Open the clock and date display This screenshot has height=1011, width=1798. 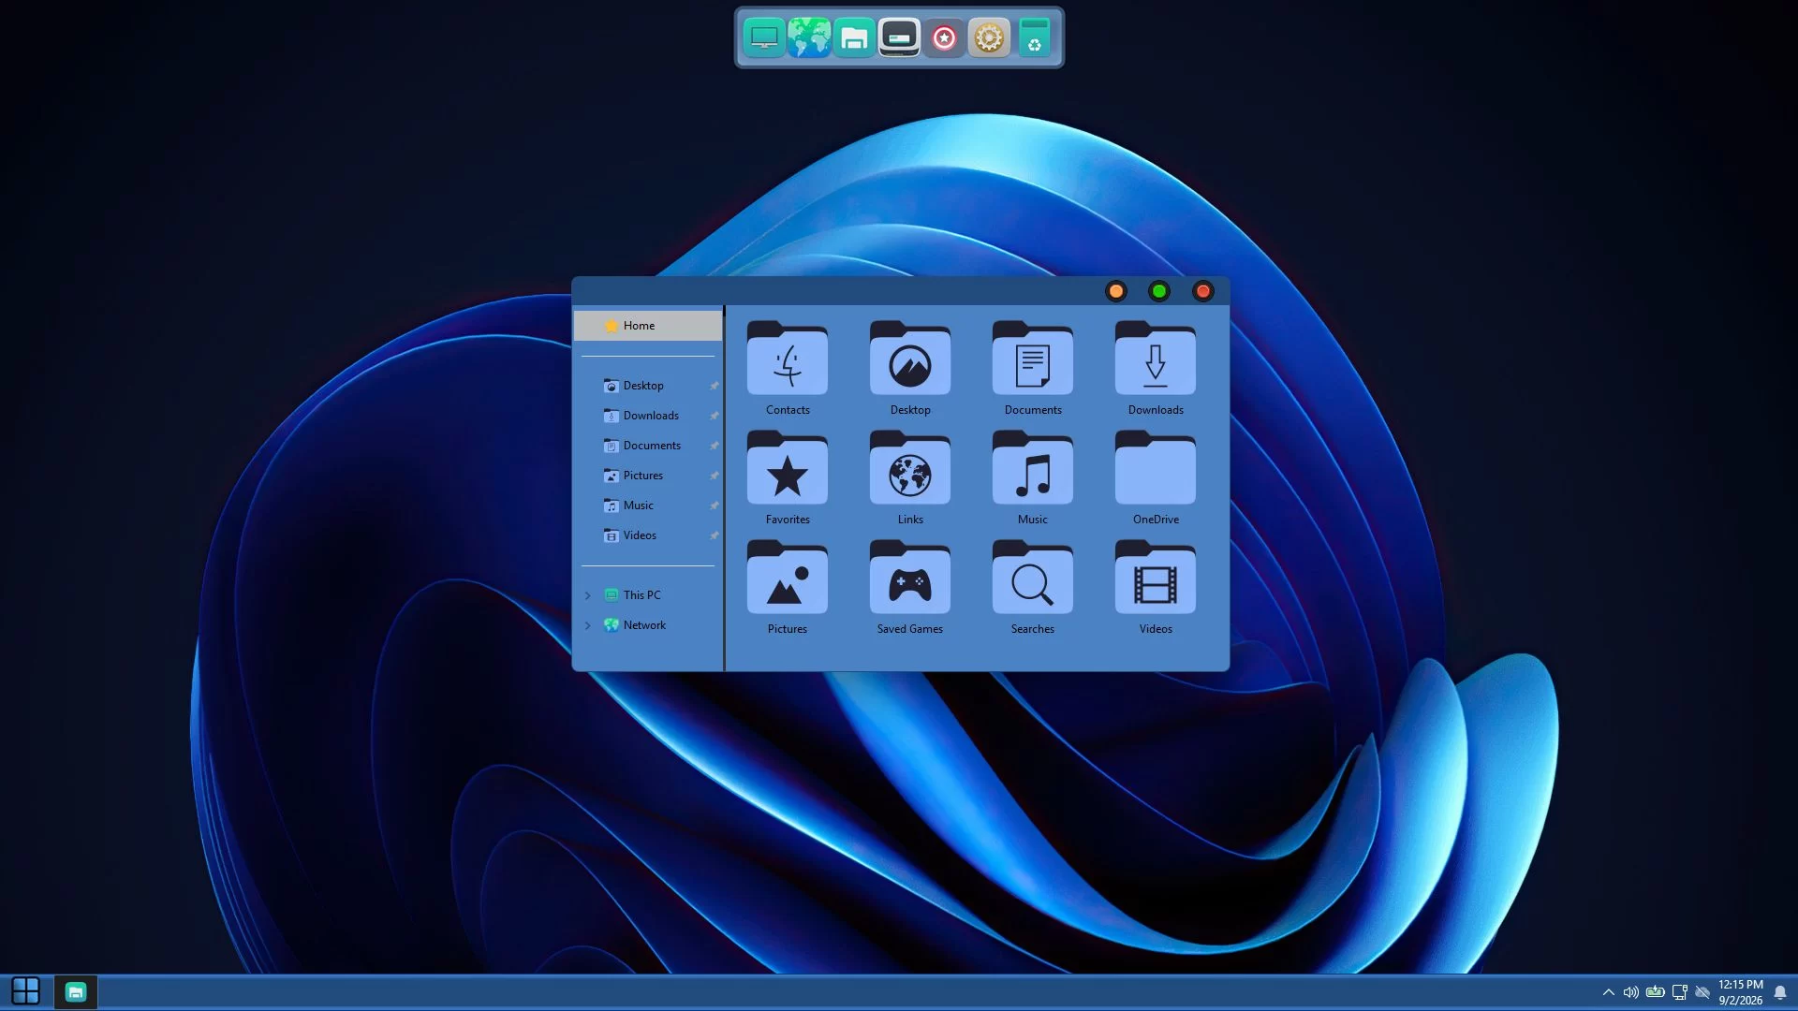point(1740,992)
